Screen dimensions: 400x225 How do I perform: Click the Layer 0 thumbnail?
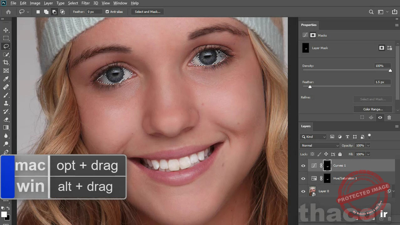[313, 191]
